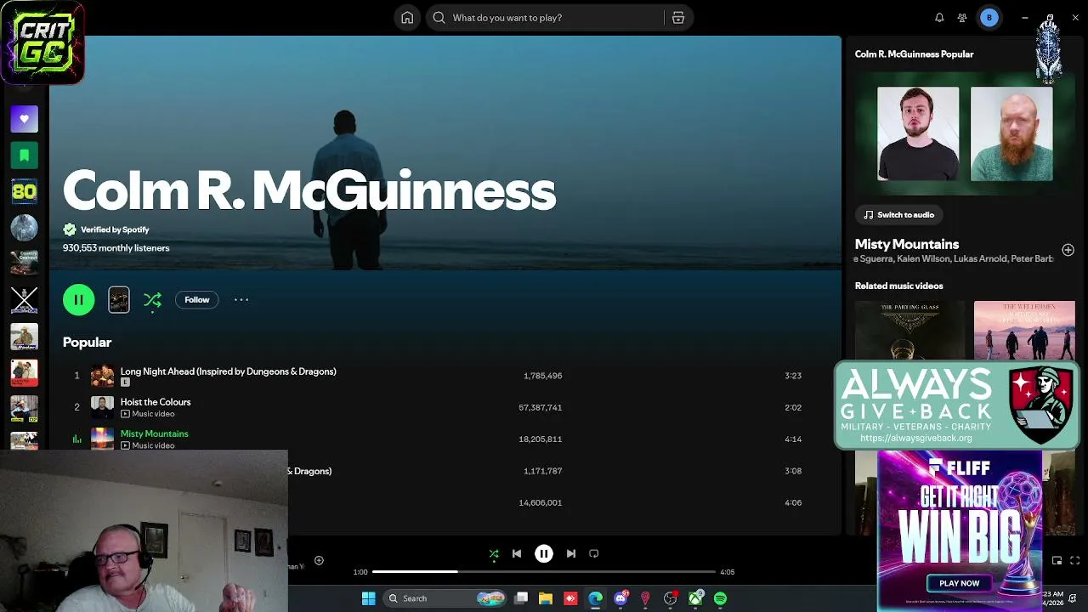1088x612 pixels.
Task: Pause playback in the player bar
Action: (x=544, y=553)
